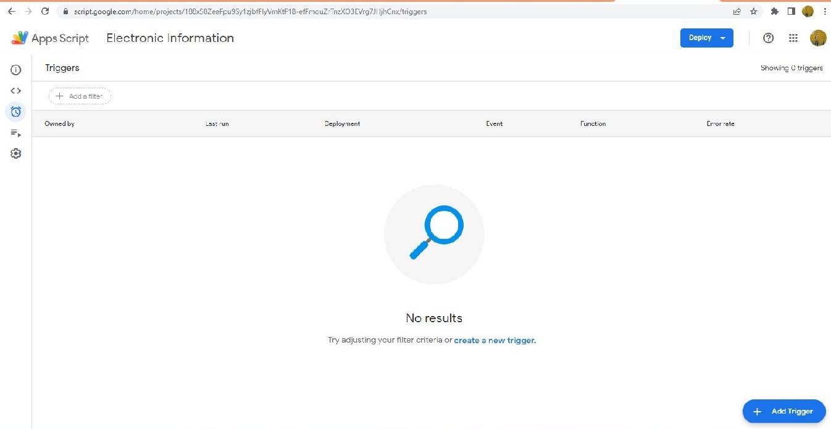Open the browser extensions puzzle icon

click(775, 11)
